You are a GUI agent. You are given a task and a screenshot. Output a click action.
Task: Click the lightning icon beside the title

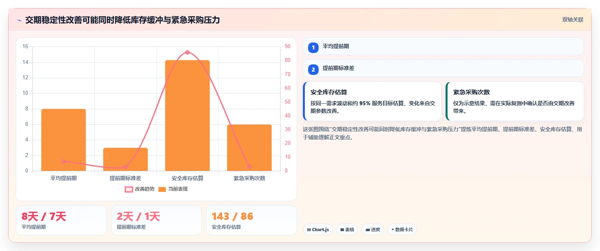click(x=19, y=20)
